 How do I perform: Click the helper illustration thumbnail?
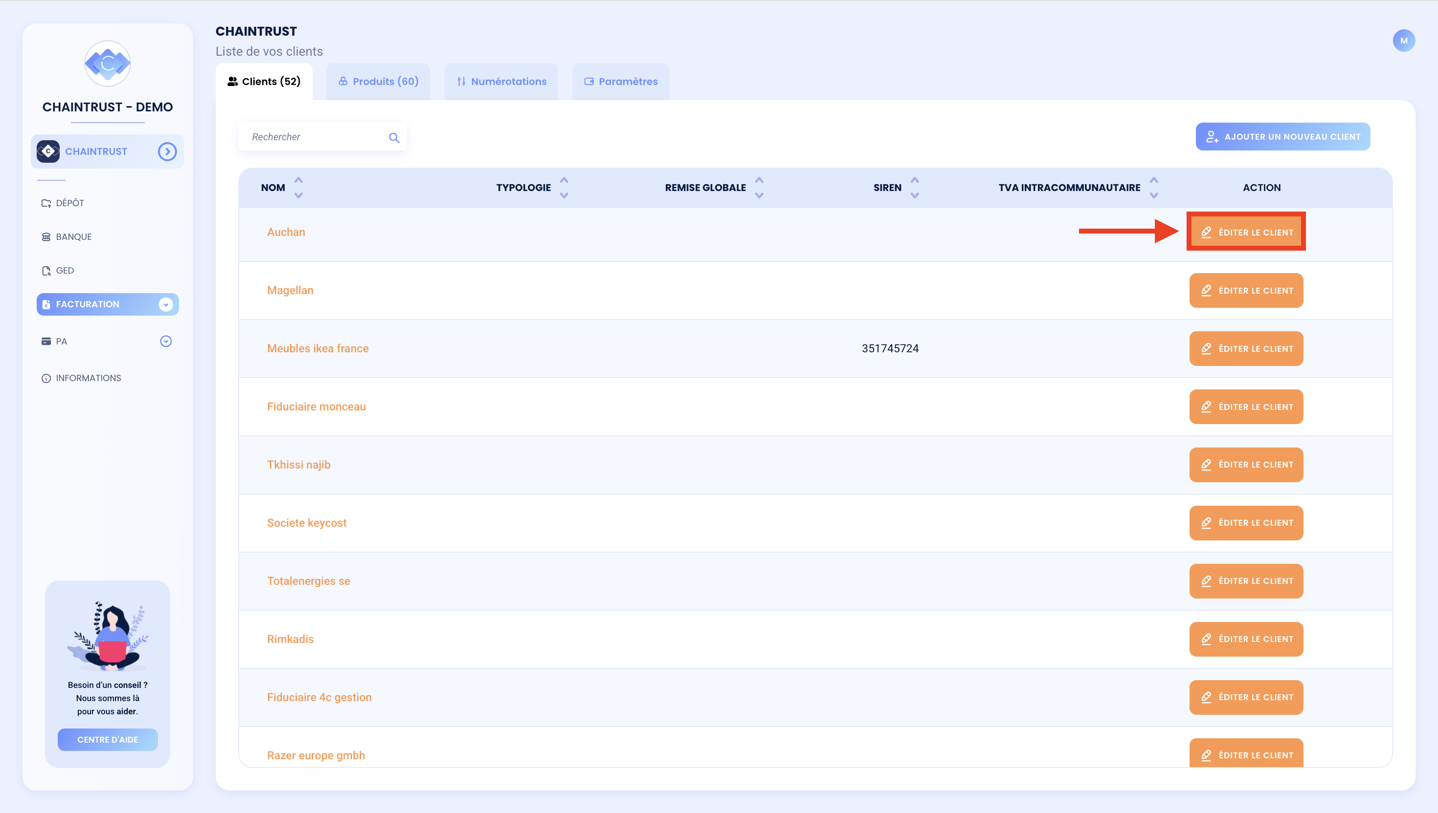pos(107,636)
